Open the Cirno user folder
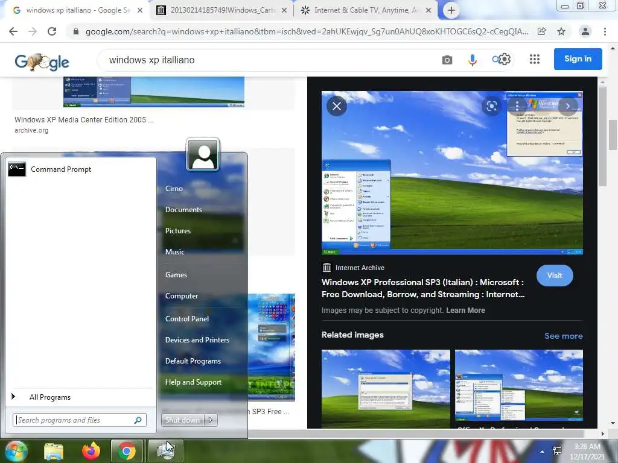Viewport: 618px width, 463px height. click(174, 189)
